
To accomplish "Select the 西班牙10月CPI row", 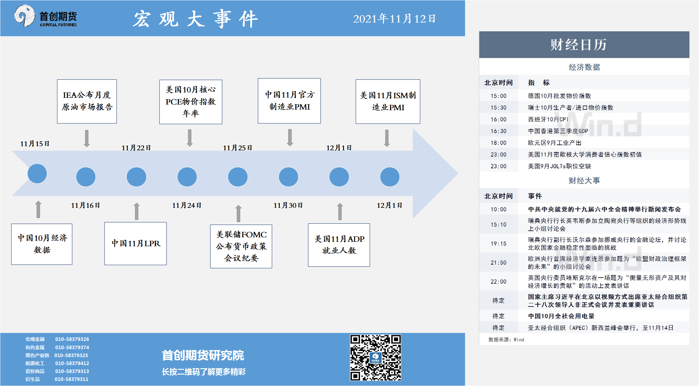I will [584, 119].
